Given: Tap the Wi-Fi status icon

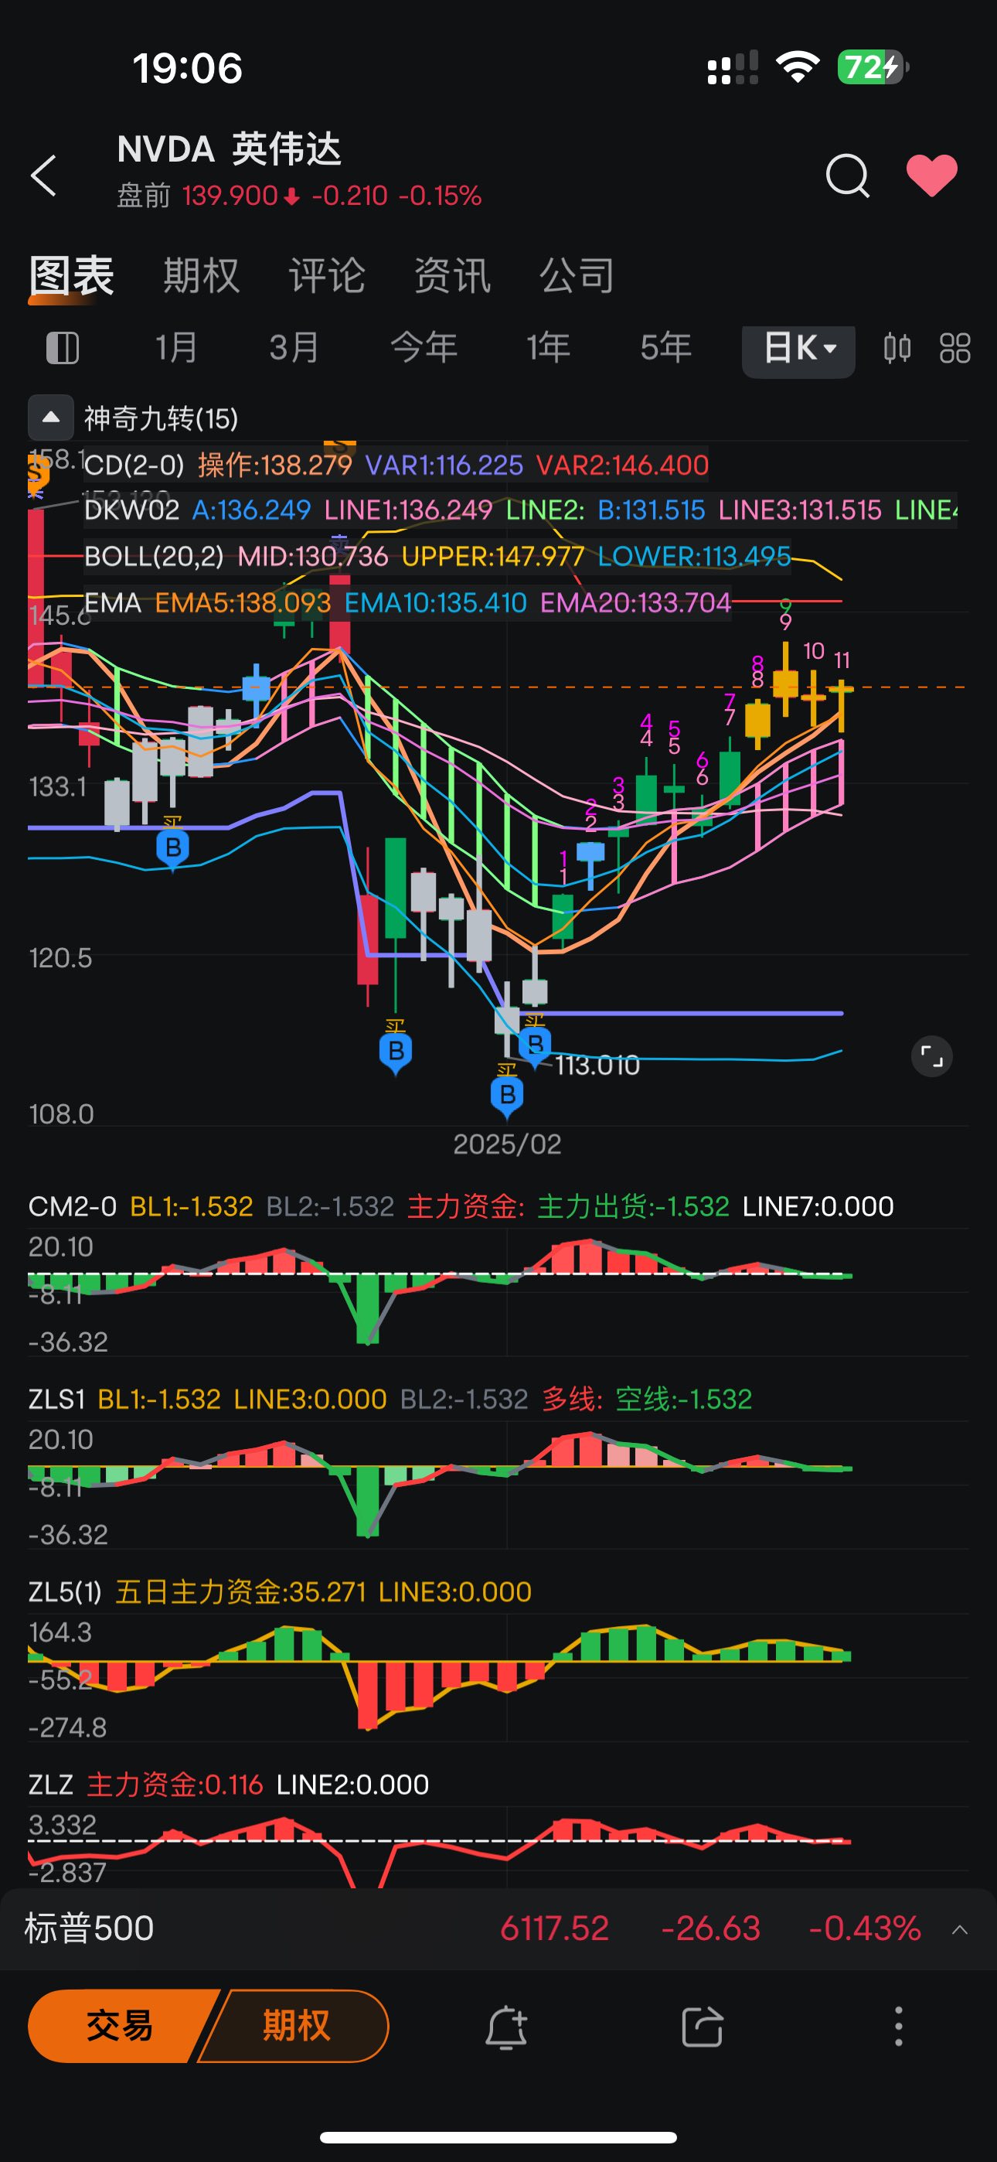Looking at the screenshot, I should point(798,67).
